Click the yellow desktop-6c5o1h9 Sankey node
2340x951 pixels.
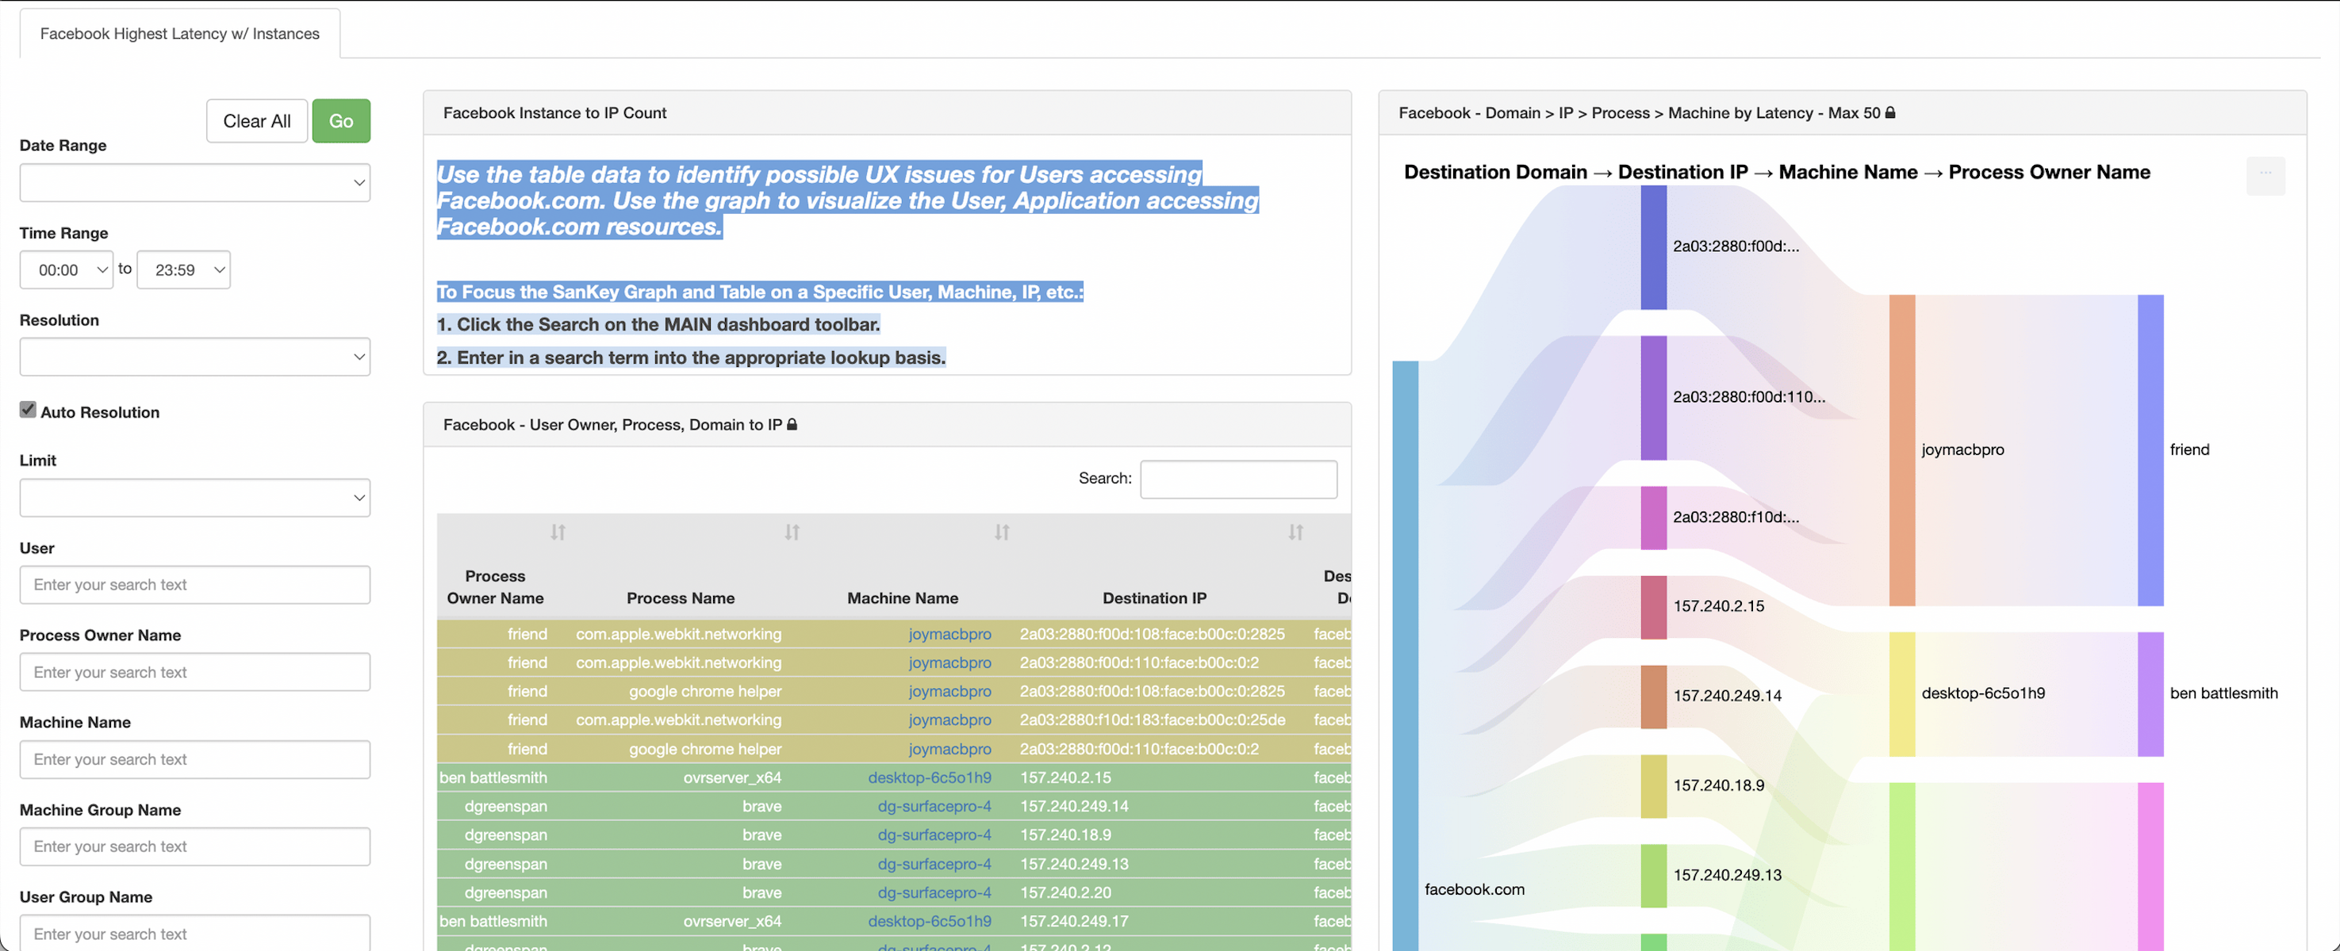point(1901,694)
